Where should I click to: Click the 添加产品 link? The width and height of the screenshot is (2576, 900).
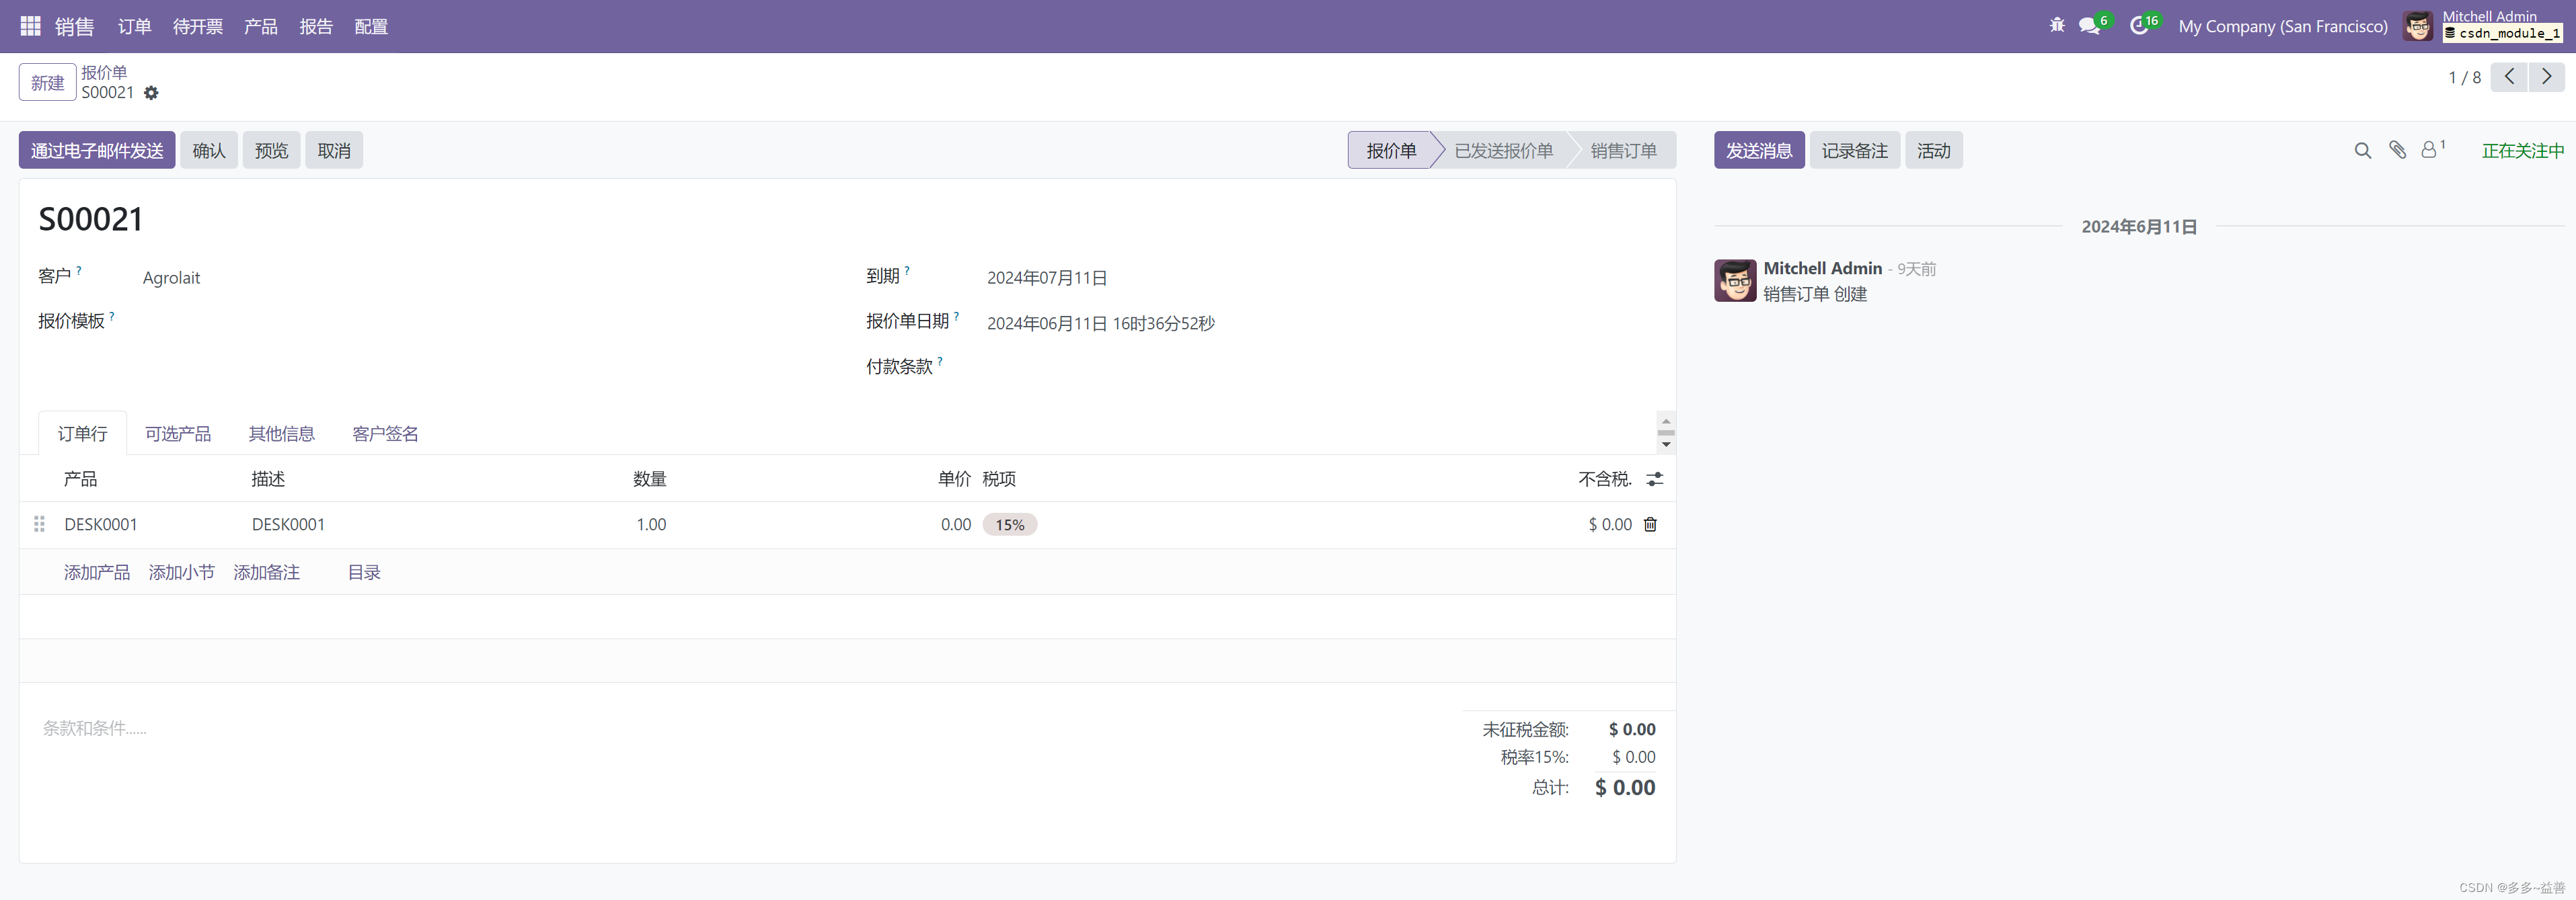[97, 573]
